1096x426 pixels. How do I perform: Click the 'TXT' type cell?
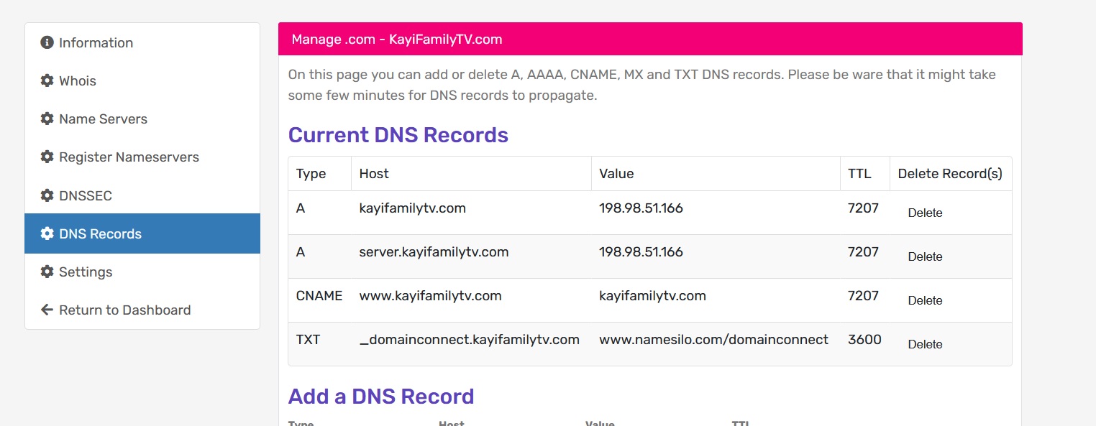tap(308, 340)
